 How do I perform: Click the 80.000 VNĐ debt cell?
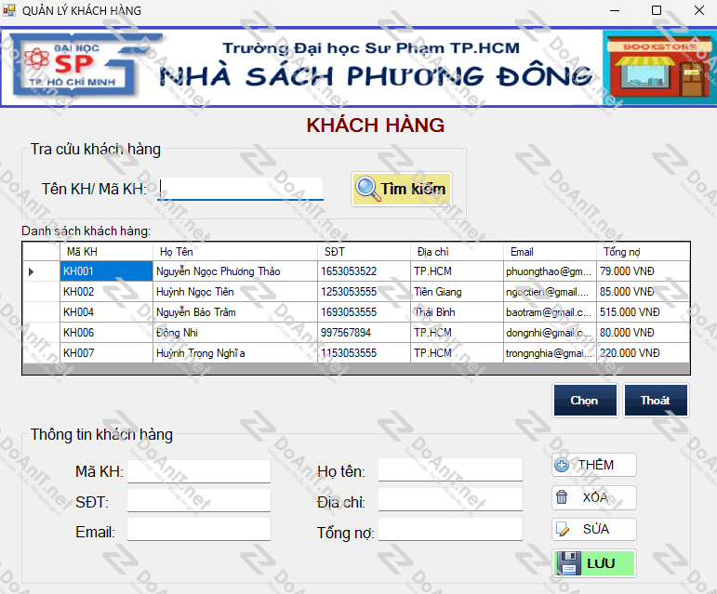pyautogui.click(x=644, y=333)
